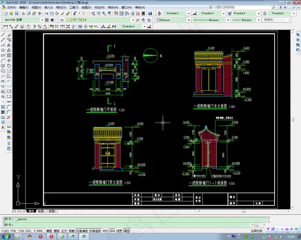The width and height of the screenshot is (301, 240).
Task: Click the Cut scissors icon
Action: (x=46, y=13)
